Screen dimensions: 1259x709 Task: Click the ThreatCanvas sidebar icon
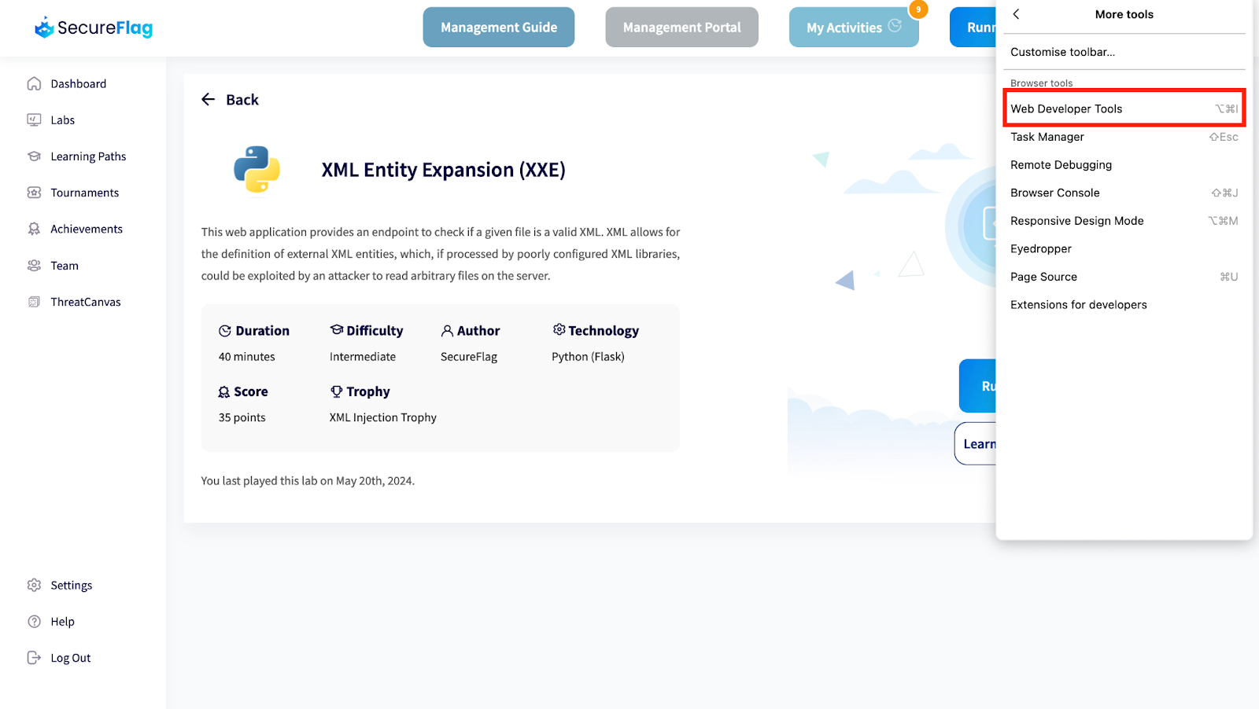pos(34,302)
